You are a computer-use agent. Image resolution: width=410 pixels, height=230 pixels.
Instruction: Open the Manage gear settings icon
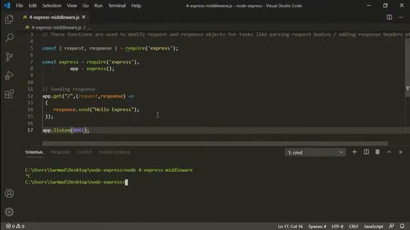pos(9,212)
